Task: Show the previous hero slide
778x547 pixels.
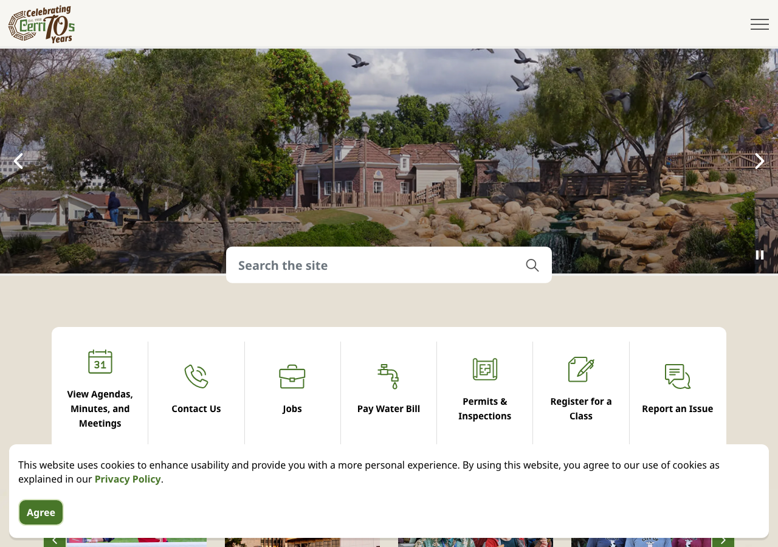Action: click(18, 161)
